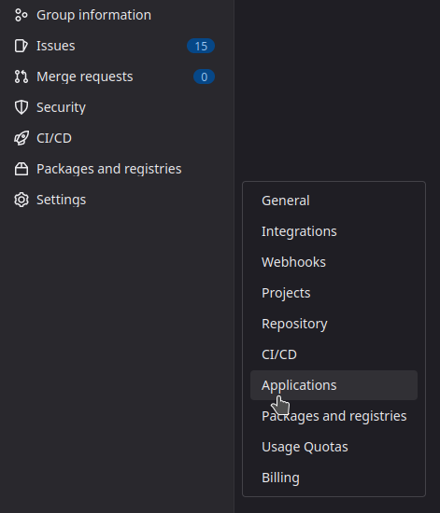Click the Issues sidebar icon
440x513 pixels.
[21, 46]
